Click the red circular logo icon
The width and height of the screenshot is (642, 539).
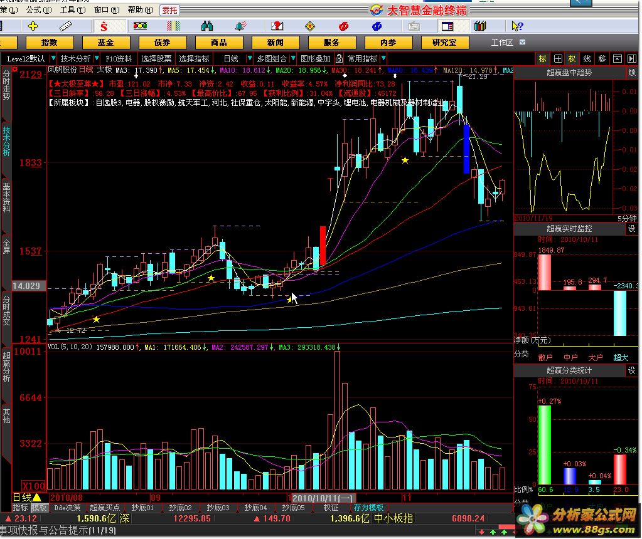click(x=343, y=26)
